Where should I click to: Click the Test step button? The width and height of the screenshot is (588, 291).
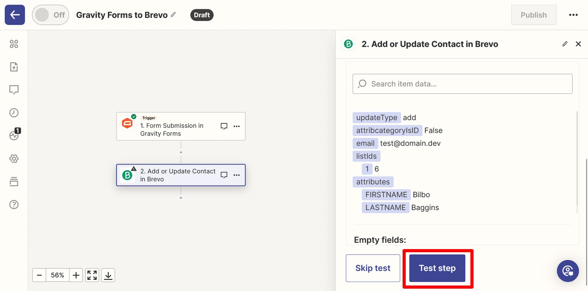click(437, 268)
